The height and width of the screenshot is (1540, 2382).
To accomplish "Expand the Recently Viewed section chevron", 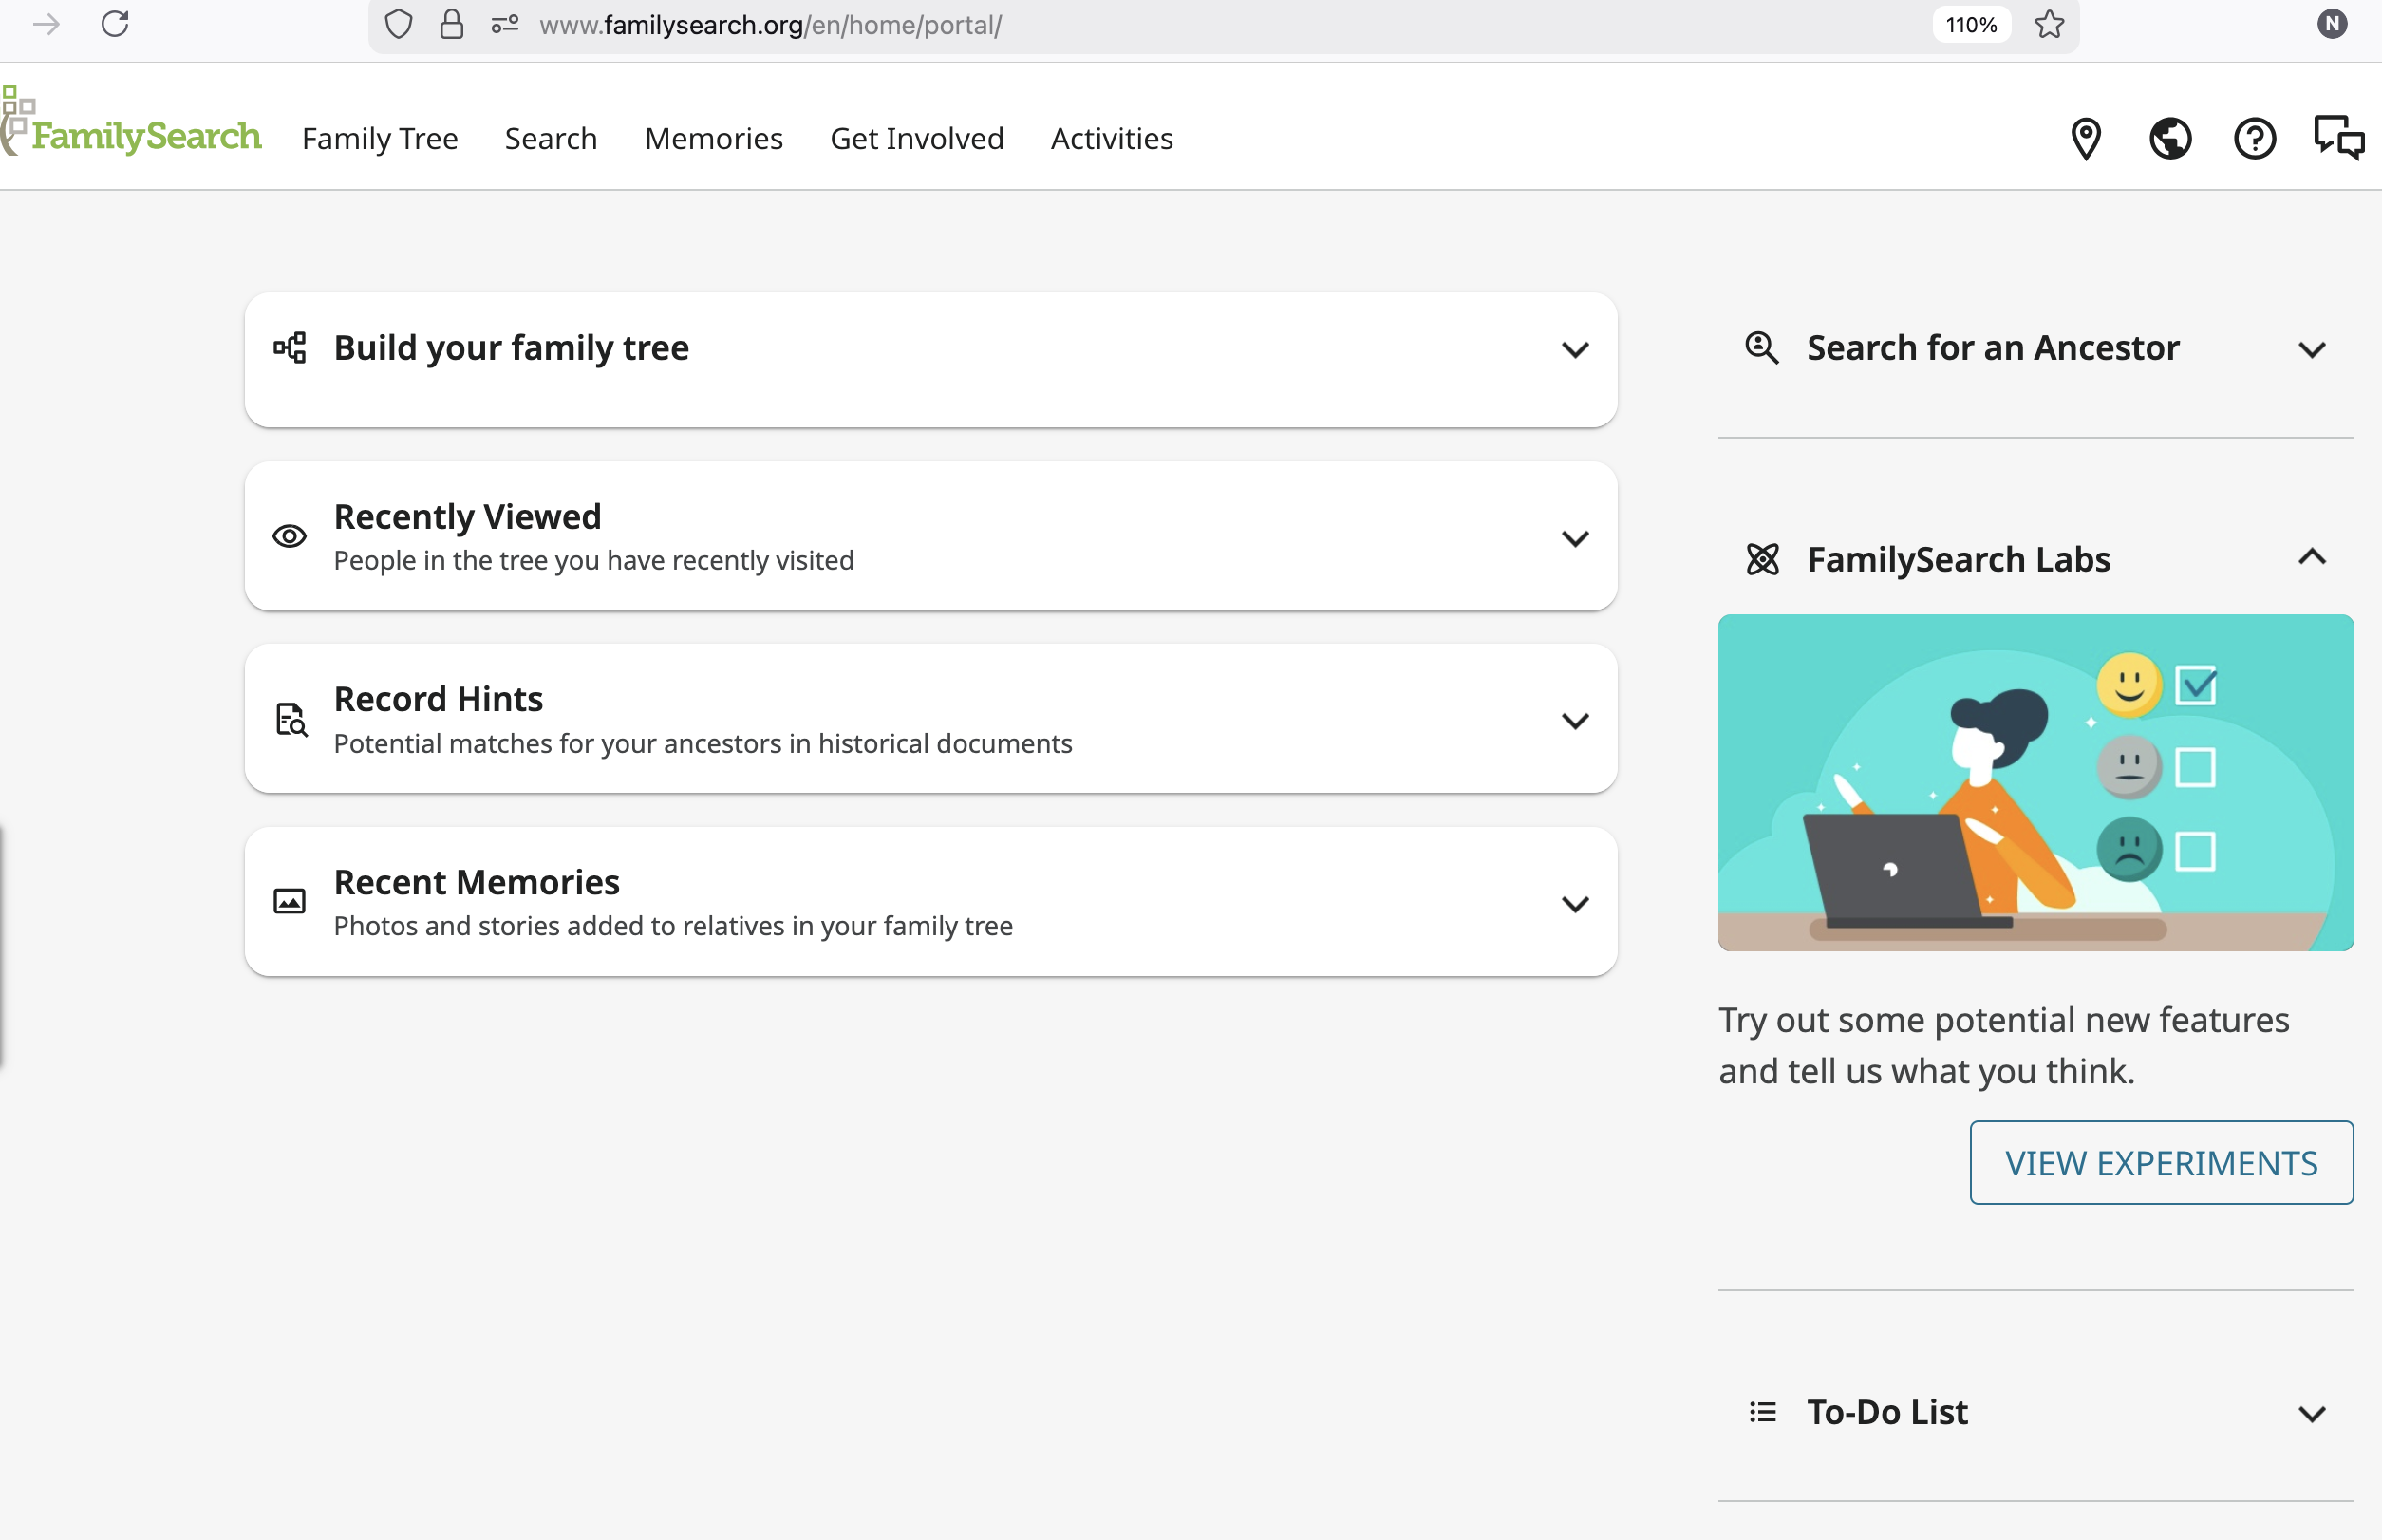I will [1574, 539].
